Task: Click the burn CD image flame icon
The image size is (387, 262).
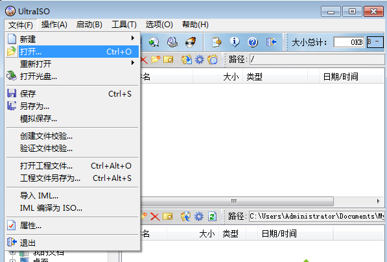Action: pos(191,42)
